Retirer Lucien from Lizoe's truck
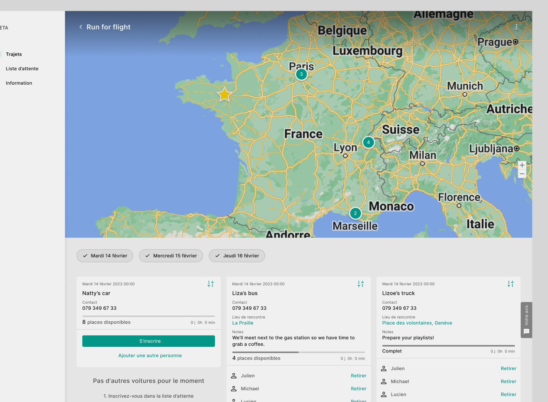548x402 pixels. (508, 394)
